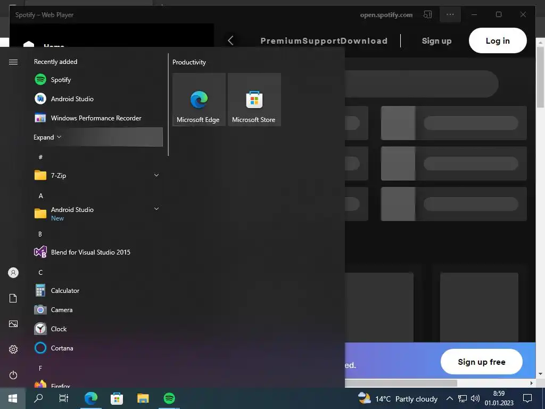Launch Android Studio under Recently added
Screen dimensions: 545x409
[x=98, y=99]
